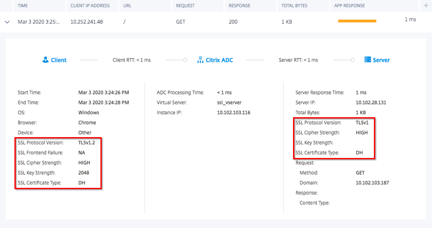Sort by CLIENT IP ADDRESS column header

[90, 5]
